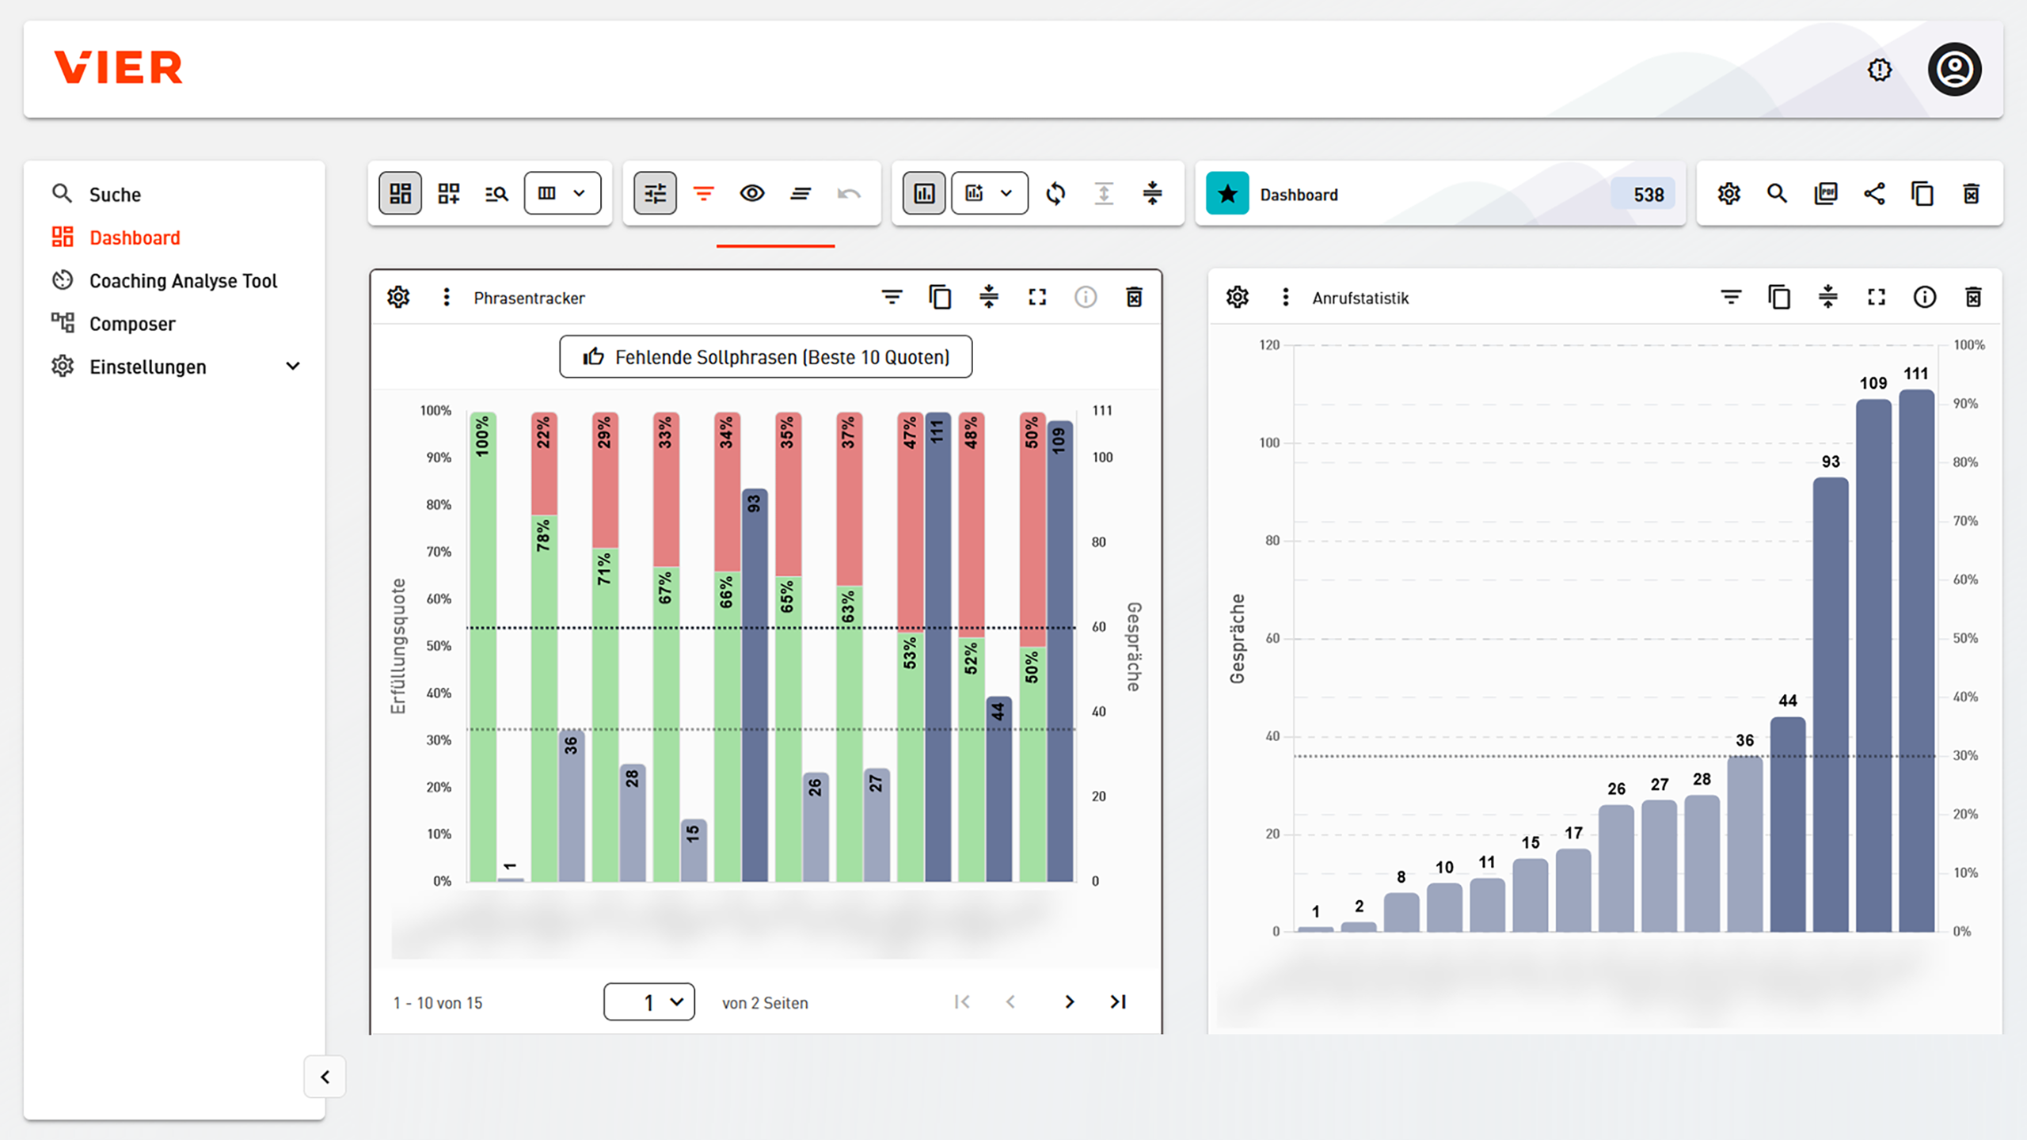Open the column layout dropdown
The height and width of the screenshot is (1140, 2027).
(x=562, y=194)
